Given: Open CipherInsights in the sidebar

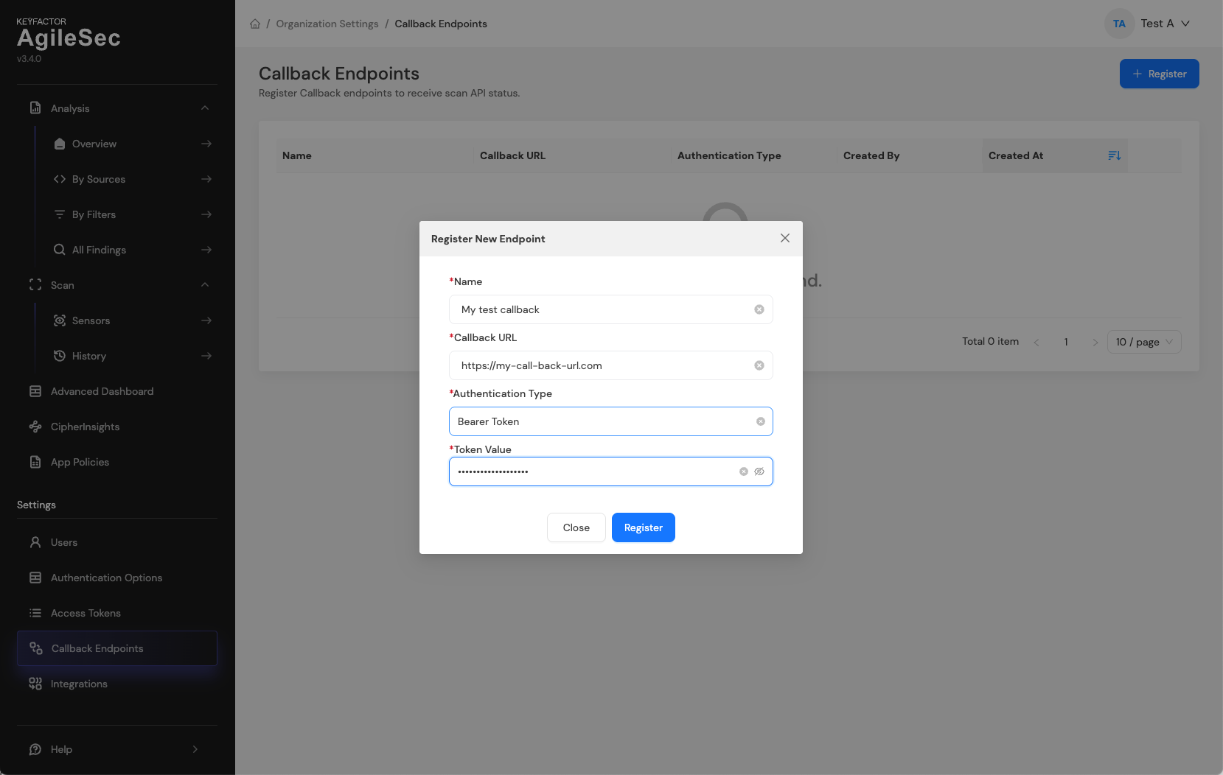Looking at the screenshot, I should [x=85, y=427].
